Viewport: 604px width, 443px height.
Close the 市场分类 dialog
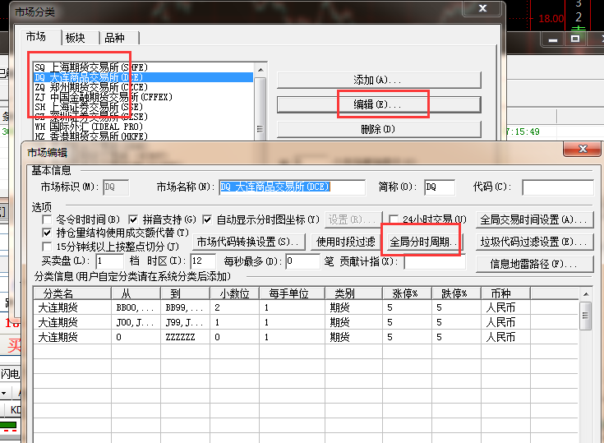coord(483,8)
